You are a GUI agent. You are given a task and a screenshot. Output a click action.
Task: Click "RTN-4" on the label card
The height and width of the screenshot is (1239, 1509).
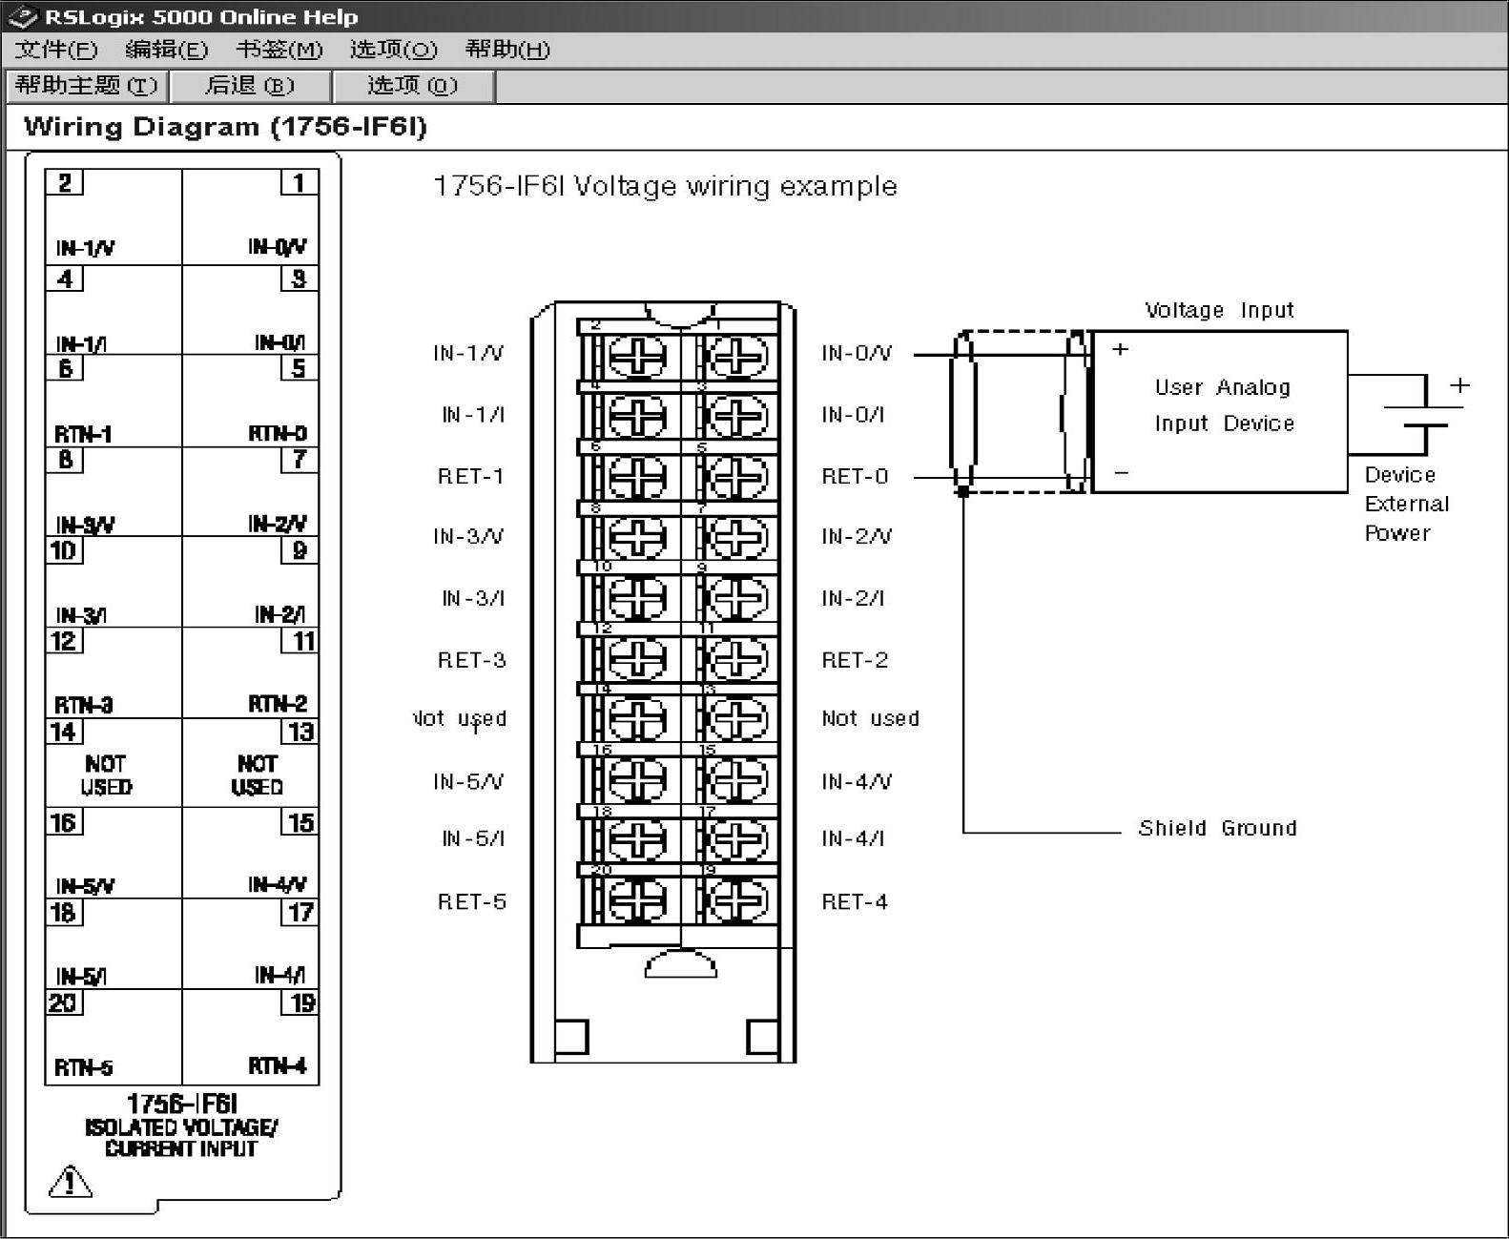[x=278, y=1065]
